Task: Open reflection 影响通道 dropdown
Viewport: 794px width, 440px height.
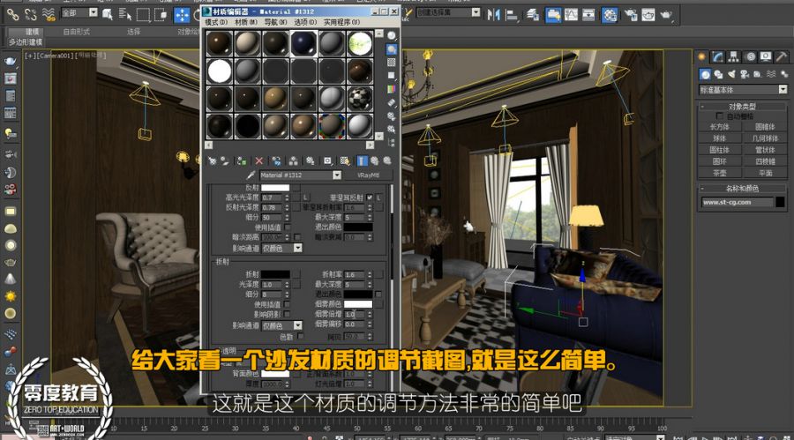Action: point(298,248)
